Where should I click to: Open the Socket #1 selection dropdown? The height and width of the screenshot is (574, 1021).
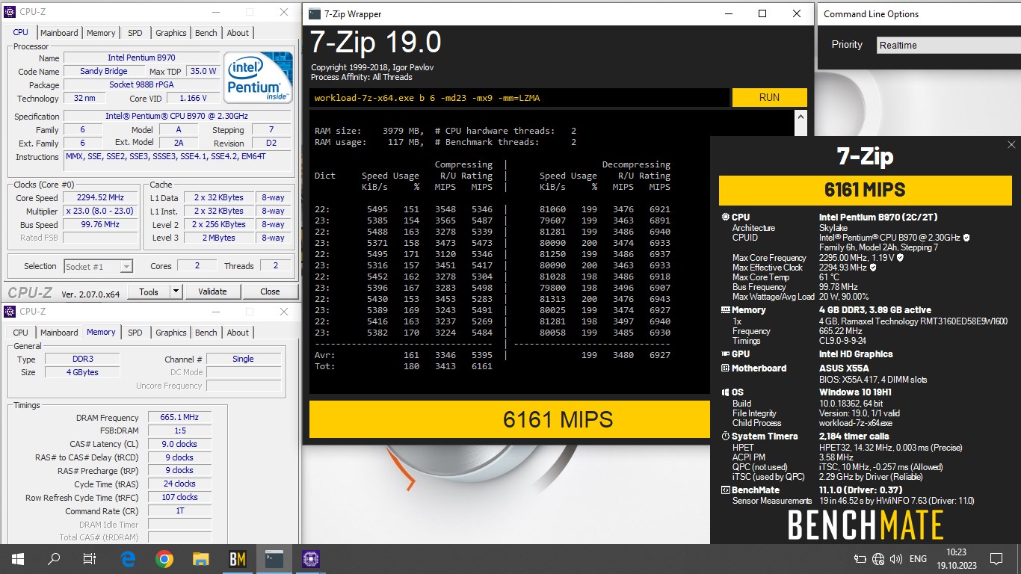(x=98, y=266)
